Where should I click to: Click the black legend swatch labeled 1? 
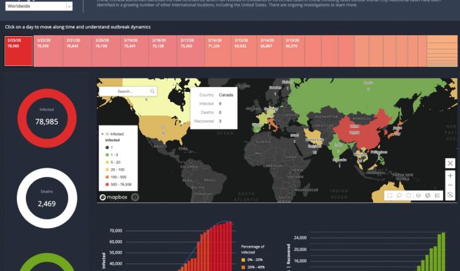tap(107, 147)
